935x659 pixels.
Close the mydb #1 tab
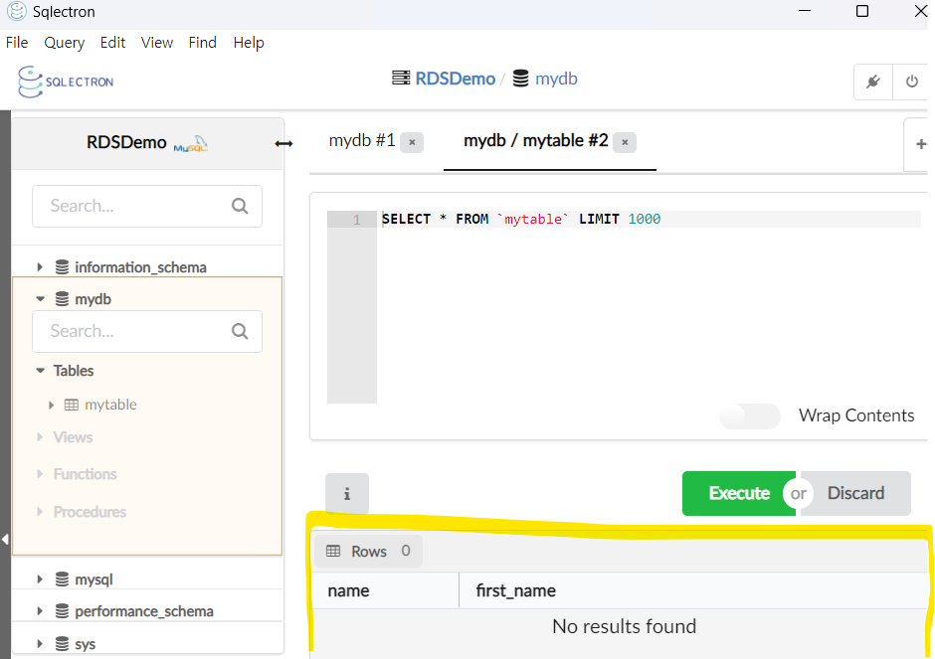point(412,142)
